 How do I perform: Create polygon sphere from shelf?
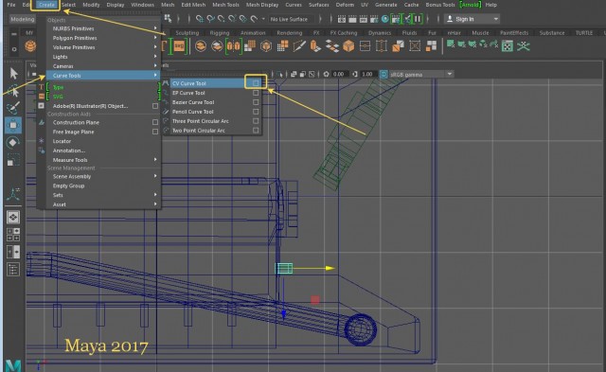coord(30,46)
